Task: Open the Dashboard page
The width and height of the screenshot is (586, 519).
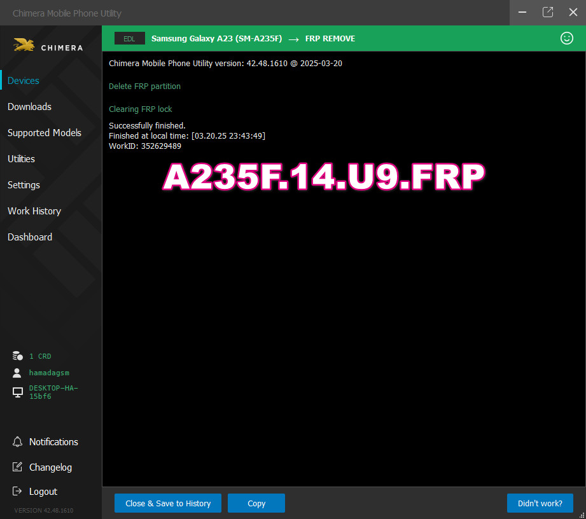Action: pos(29,237)
